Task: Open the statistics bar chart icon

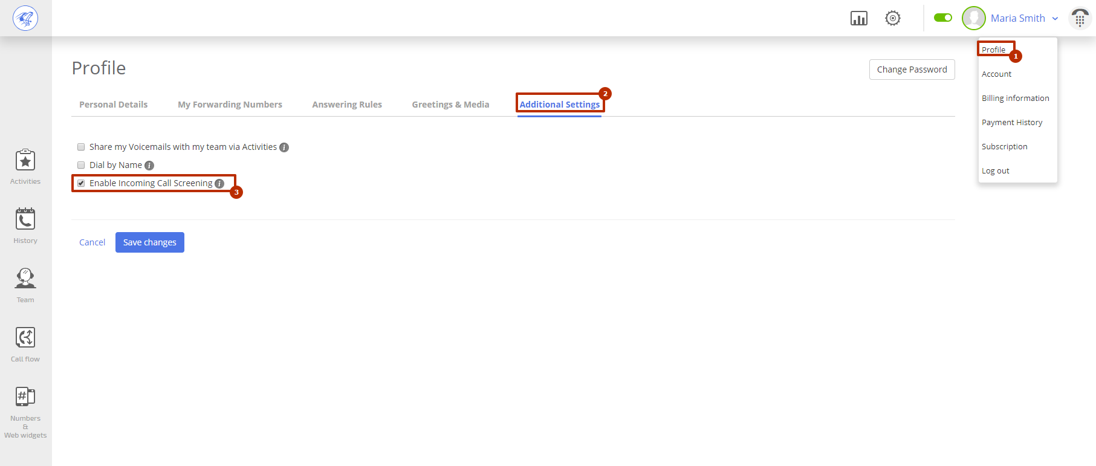Action: pyautogui.click(x=858, y=18)
